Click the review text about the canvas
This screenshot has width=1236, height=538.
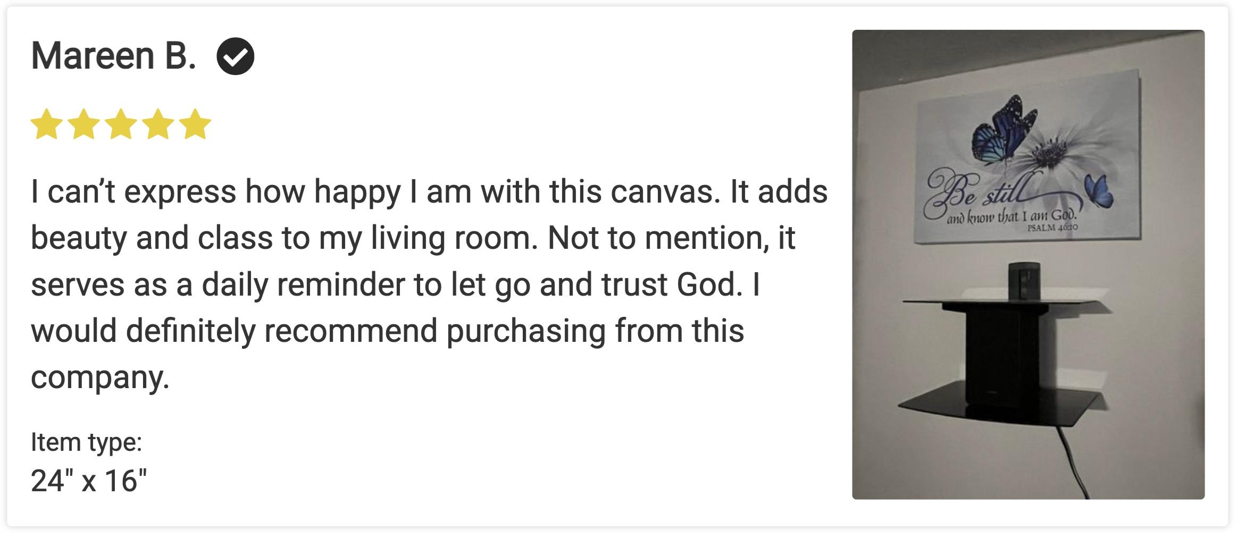pos(429,284)
